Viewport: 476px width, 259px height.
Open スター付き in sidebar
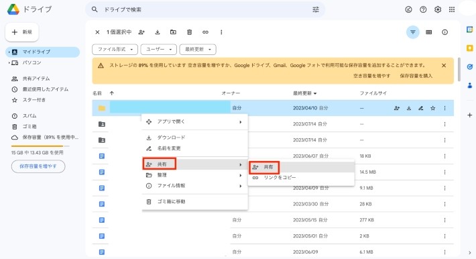[34, 100]
